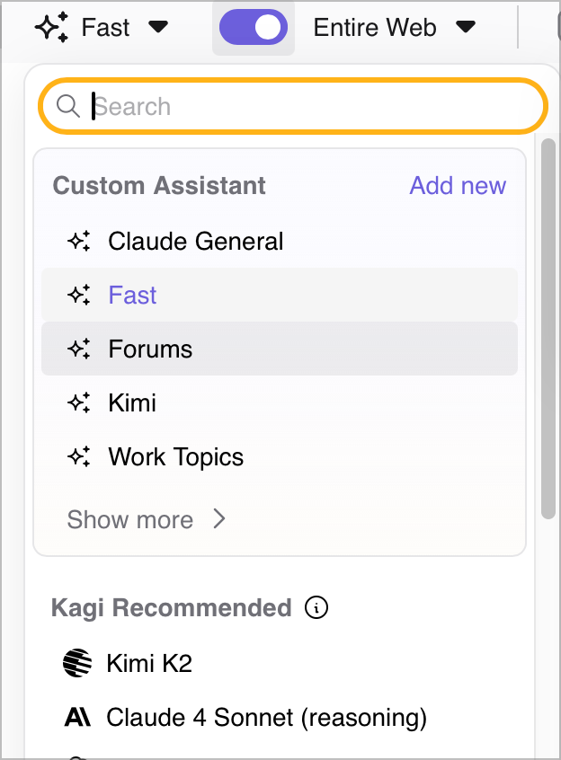Image resolution: width=561 pixels, height=760 pixels.
Task: Open the Fast assistant dropdown arrow
Action: coord(158,28)
